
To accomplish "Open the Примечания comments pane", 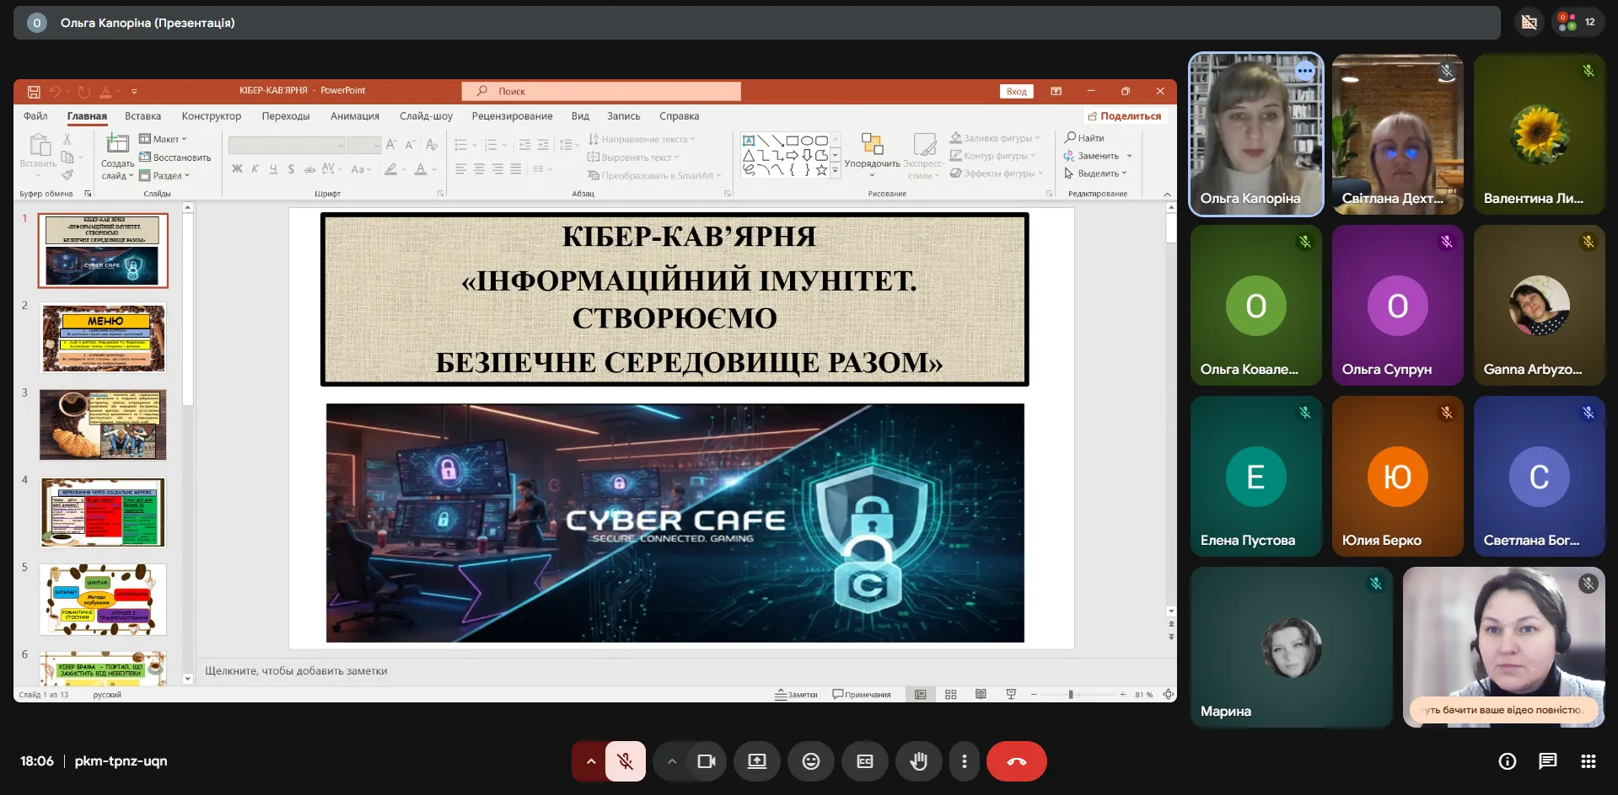I will pos(862,695).
